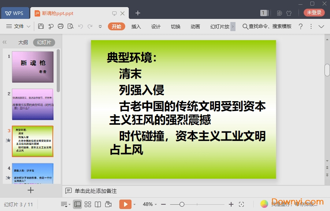
Task: Expand arrow next to 文件
Action: tap(29, 26)
